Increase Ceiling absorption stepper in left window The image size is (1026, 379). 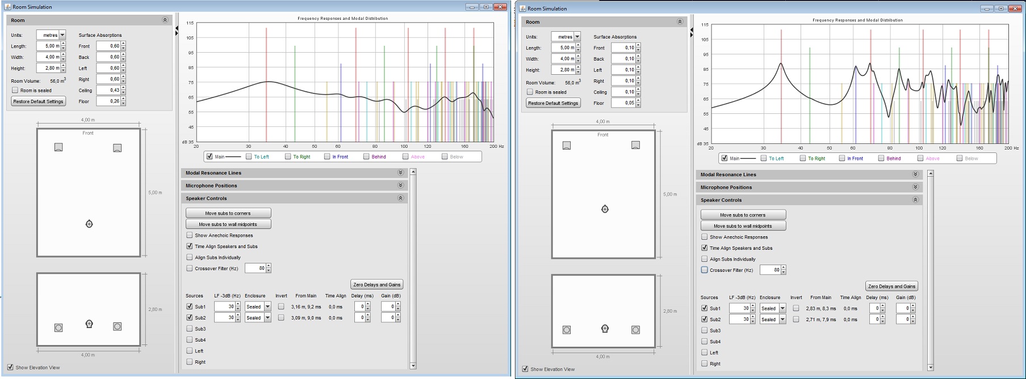[123, 88]
